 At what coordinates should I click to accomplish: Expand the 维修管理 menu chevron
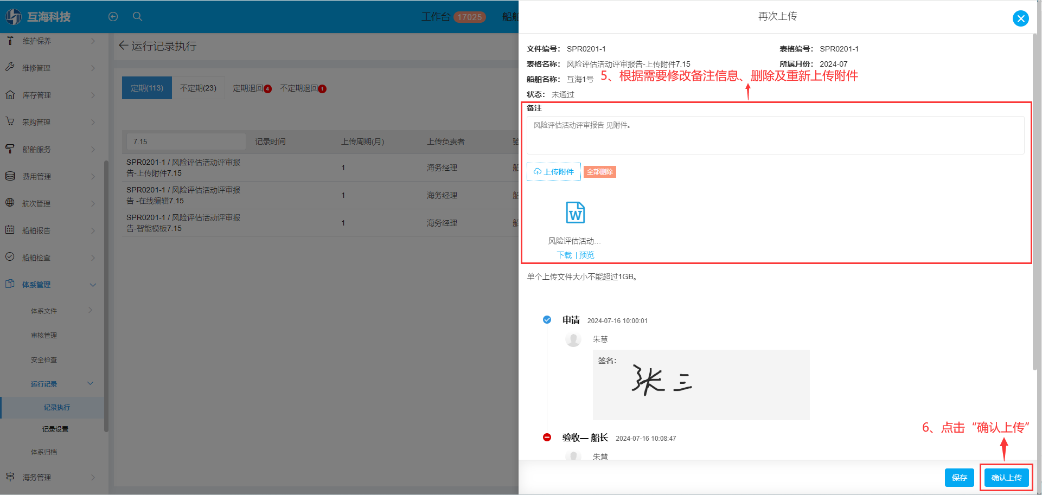[x=93, y=68]
